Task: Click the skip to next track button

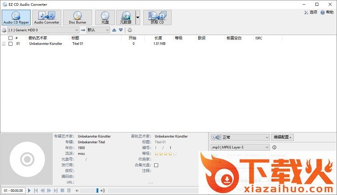Action: pyautogui.click(x=56, y=191)
